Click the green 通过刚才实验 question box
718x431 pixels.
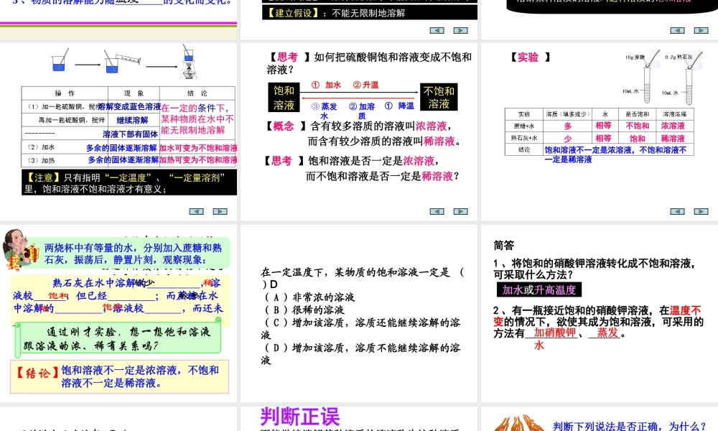point(118,338)
